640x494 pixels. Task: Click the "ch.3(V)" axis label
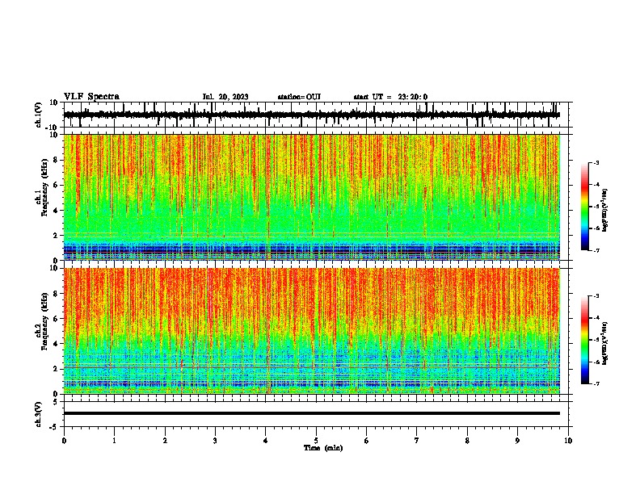(38, 415)
